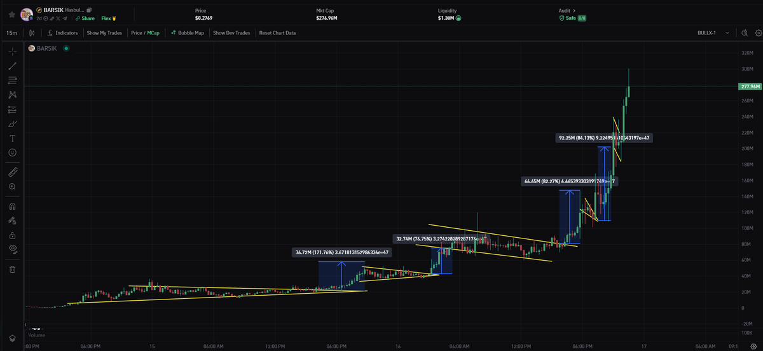Remove drawings with trash icon
Image resolution: width=763 pixels, height=351 pixels.
(12, 269)
